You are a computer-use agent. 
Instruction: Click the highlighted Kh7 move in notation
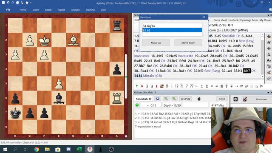pos(247,71)
